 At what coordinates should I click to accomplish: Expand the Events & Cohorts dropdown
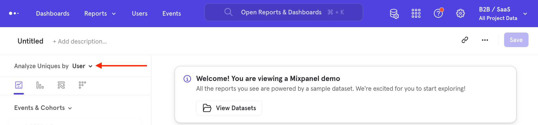click(43, 108)
